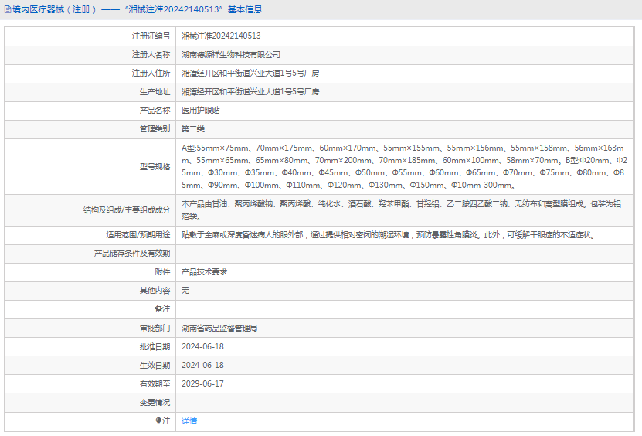Click the 其他内容 value 无
This screenshot has height=436, width=642.
tap(185, 291)
